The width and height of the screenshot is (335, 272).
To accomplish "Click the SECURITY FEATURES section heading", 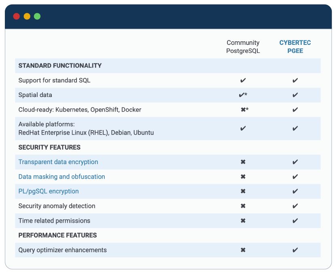I will pos(49,148).
